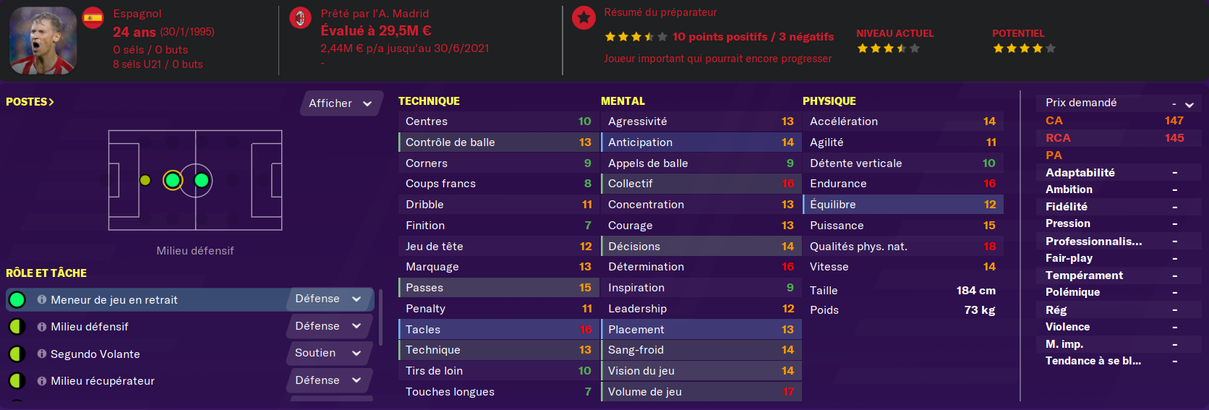The image size is (1209, 410).
Task: Select the Segundo Volante role indicator
Action: coord(17,354)
